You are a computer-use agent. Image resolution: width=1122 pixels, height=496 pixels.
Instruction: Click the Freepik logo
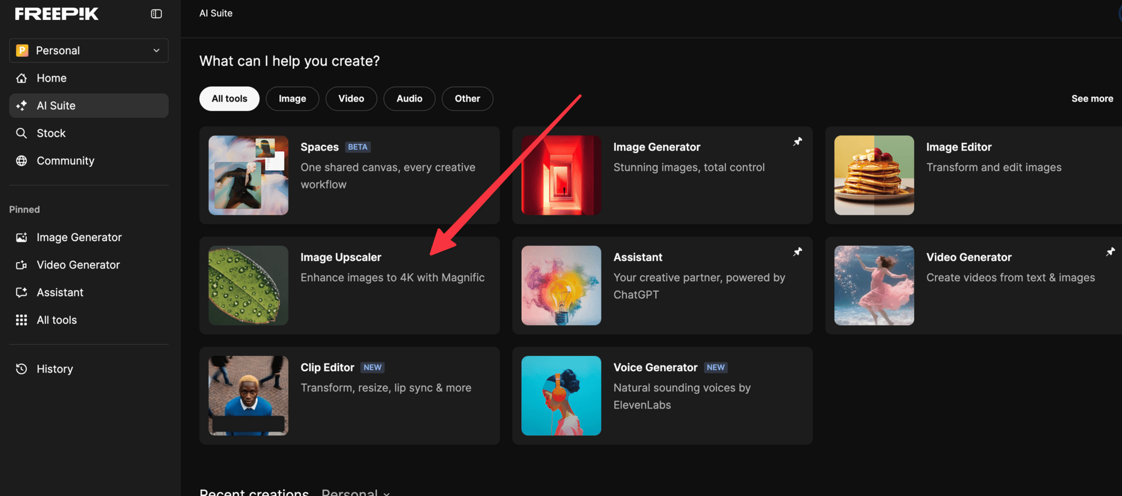tap(57, 14)
